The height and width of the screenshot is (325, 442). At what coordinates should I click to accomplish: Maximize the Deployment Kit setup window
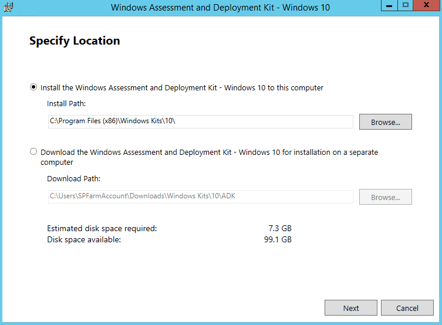click(406, 5)
